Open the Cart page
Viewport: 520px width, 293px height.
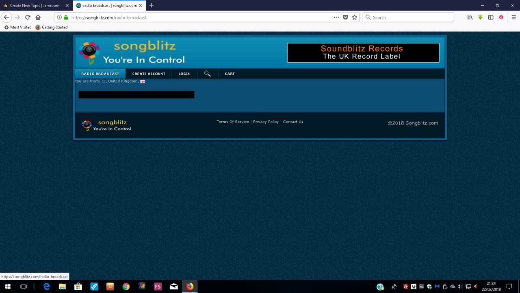pos(230,74)
